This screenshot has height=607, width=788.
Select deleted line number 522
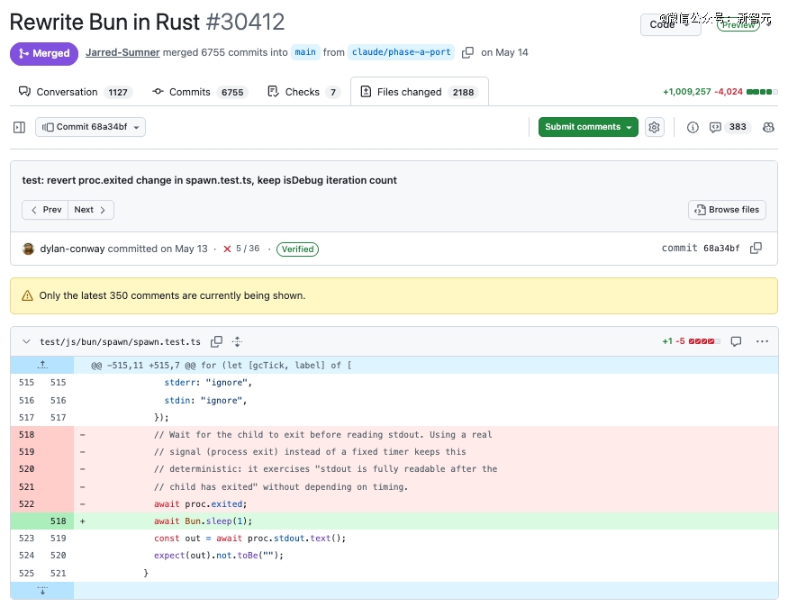(x=27, y=504)
